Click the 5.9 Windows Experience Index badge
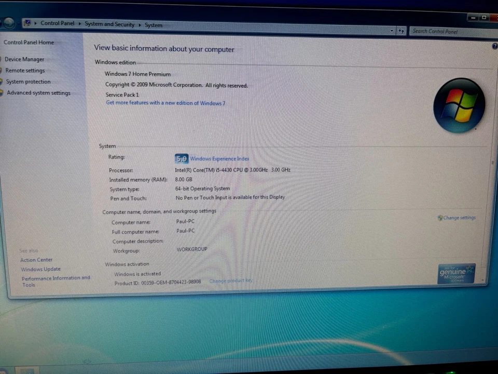 [x=181, y=158]
